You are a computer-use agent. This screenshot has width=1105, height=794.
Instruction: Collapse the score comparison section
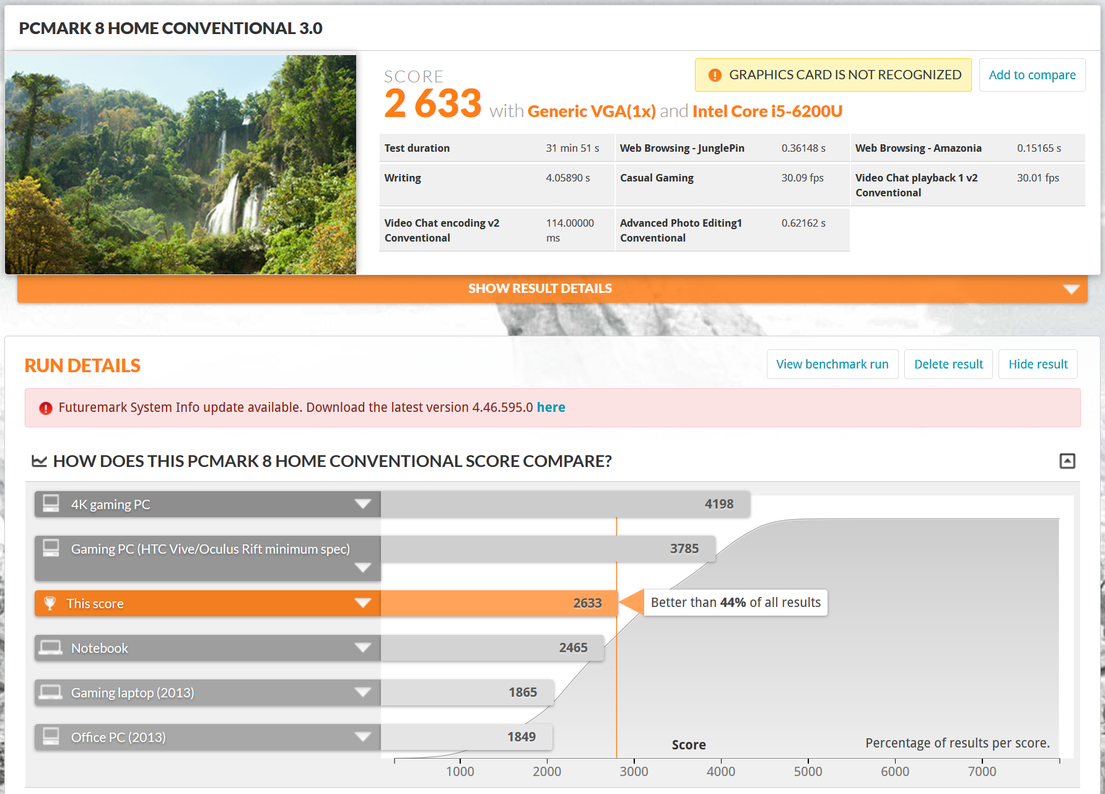point(1067,461)
